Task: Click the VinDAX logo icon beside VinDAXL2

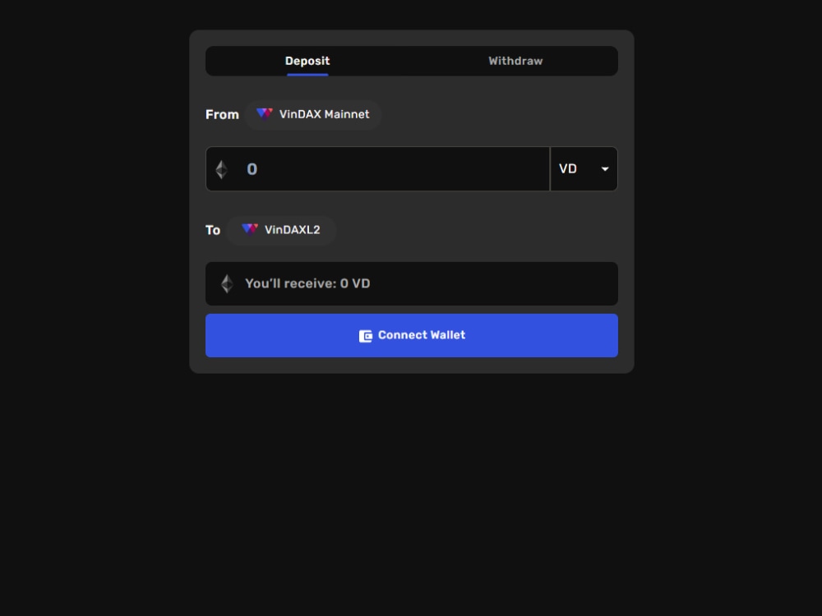Action: pyautogui.click(x=250, y=229)
